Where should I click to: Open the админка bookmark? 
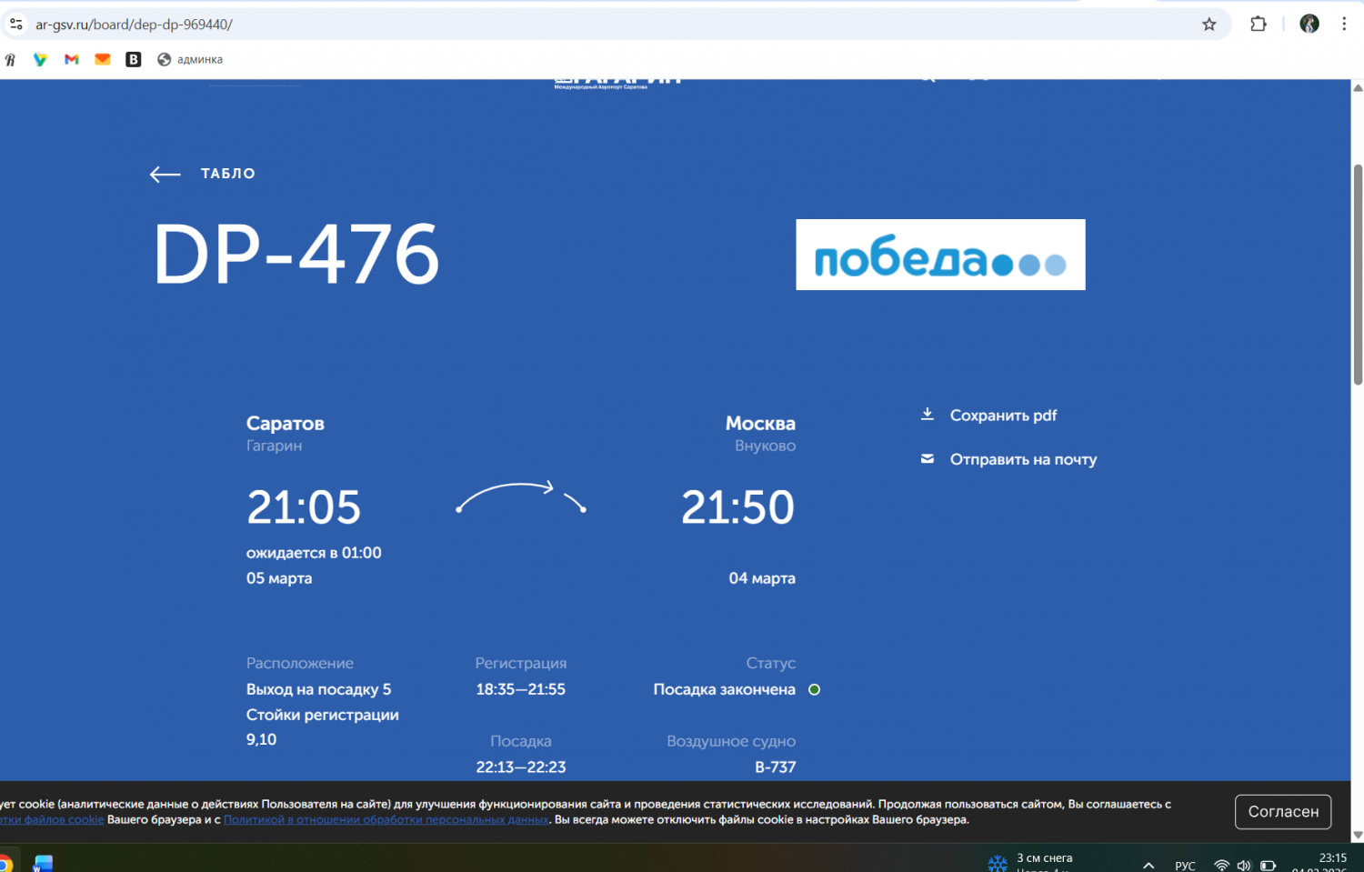[190, 60]
